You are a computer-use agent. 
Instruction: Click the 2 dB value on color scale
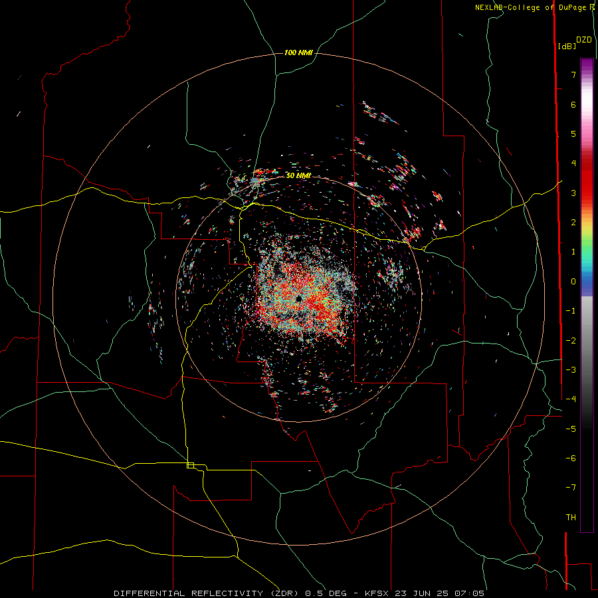point(573,223)
